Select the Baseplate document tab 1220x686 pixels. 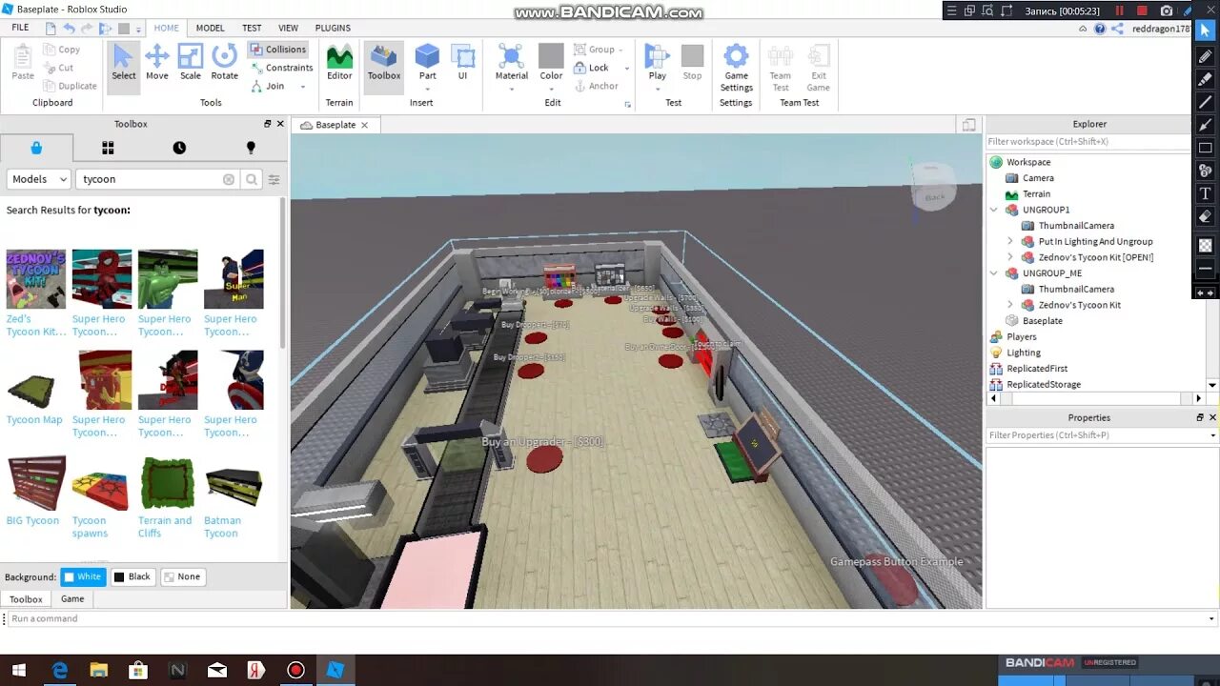click(x=335, y=125)
